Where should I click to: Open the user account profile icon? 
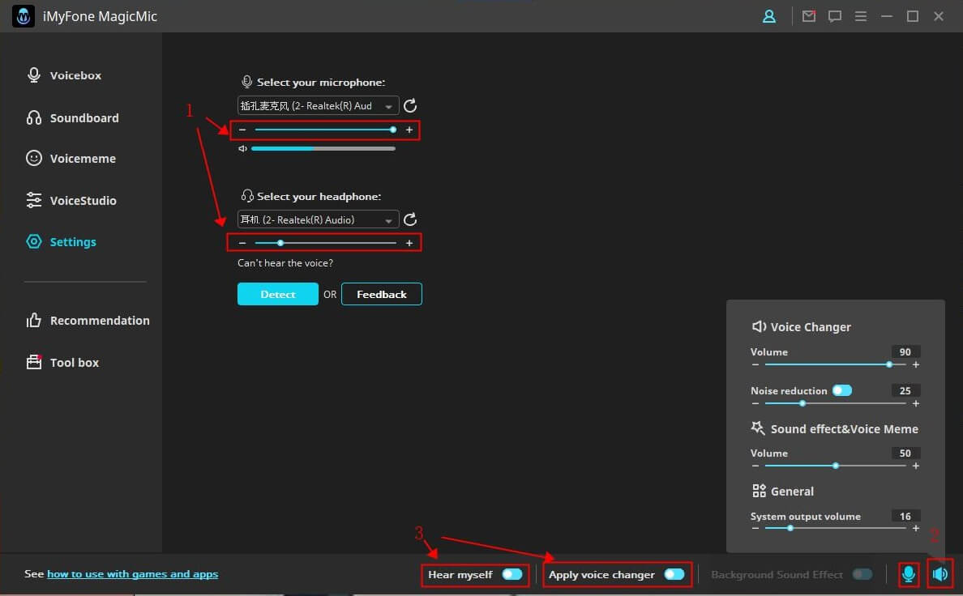pos(769,16)
